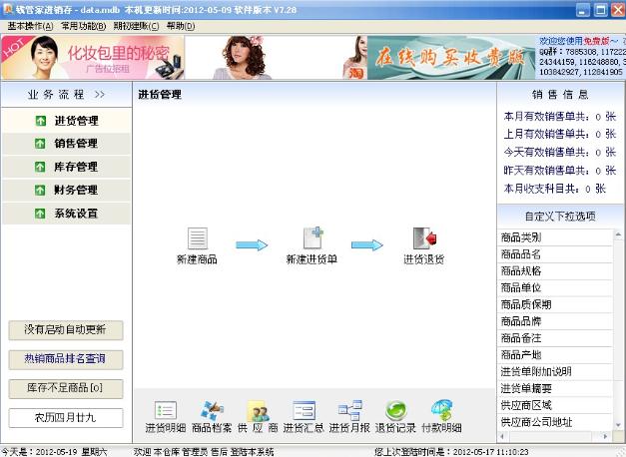Open 进货明细 list icon
The height and width of the screenshot is (457, 626).
(x=166, y=411)
